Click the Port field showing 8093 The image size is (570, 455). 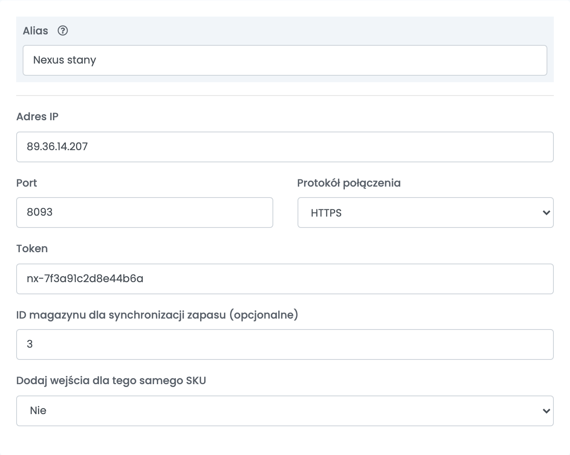(145, 213)
